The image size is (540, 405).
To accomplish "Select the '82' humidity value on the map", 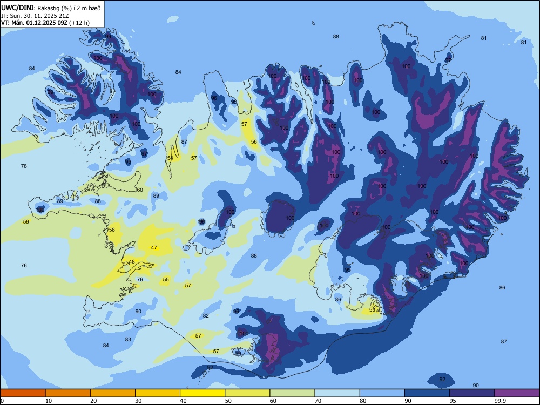I will [206, 315].
